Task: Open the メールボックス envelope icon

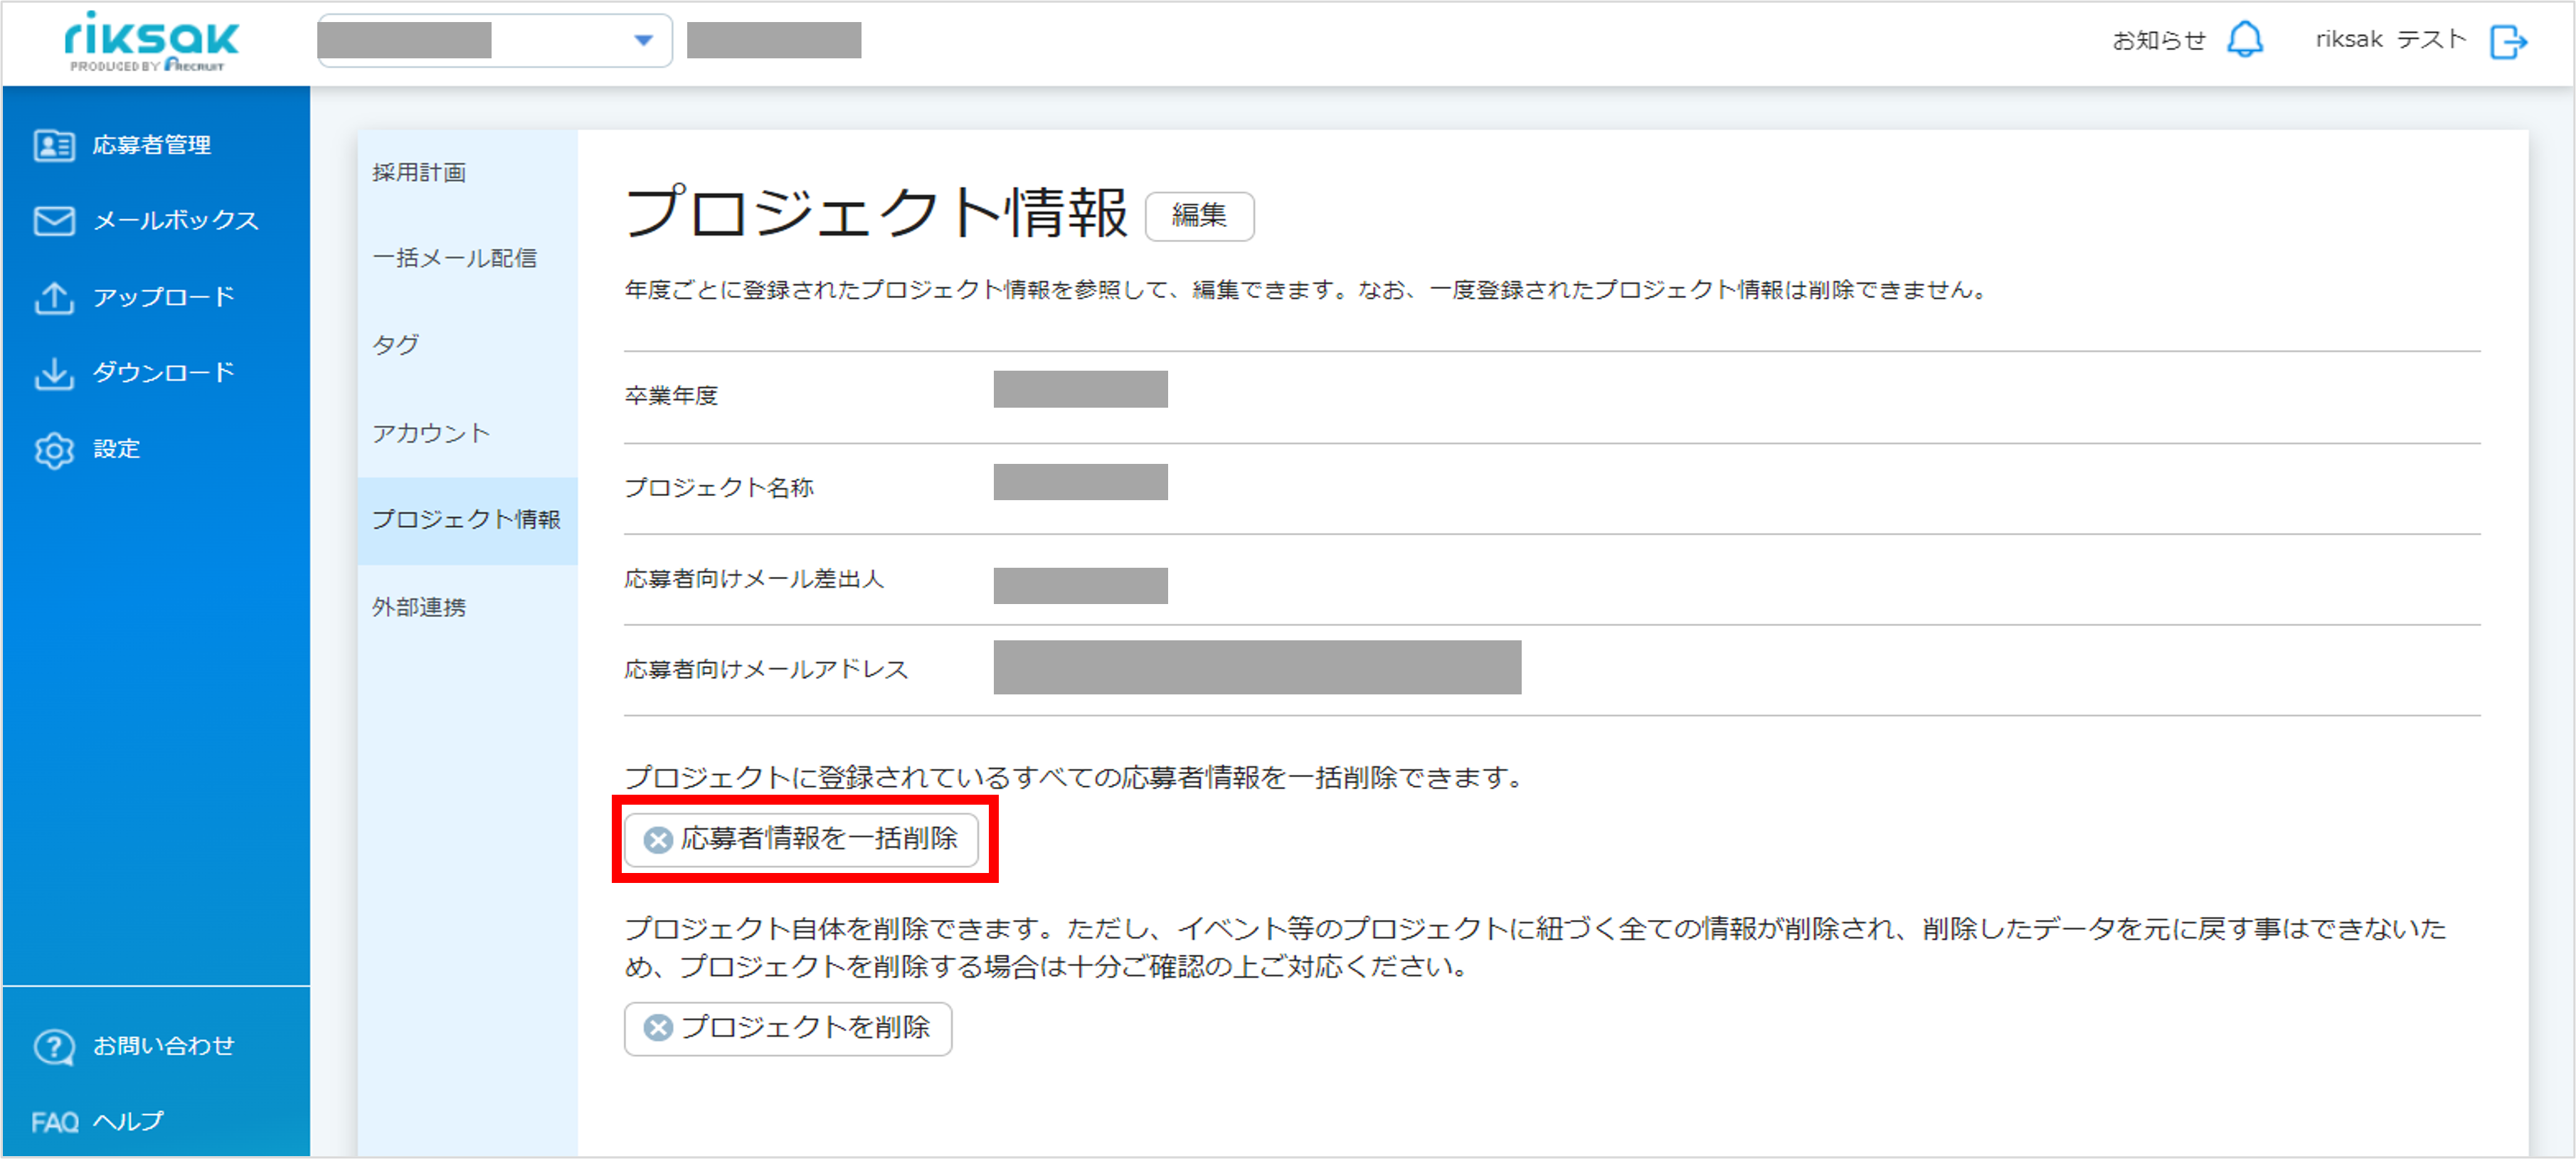Action: [54, 221]
